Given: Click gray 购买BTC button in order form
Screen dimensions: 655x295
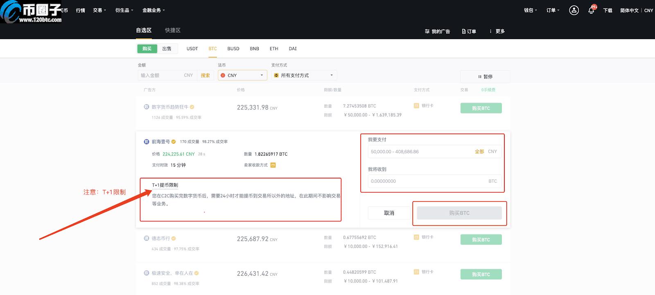Looking at the screenshot, I should tap(459, 213).
